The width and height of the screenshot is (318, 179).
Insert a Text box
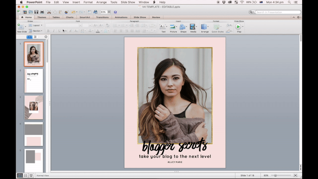[x=163, y=27]
